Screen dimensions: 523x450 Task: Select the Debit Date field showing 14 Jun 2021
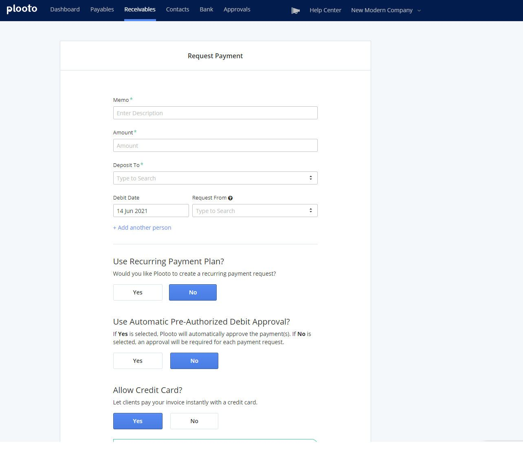point(151,211)
